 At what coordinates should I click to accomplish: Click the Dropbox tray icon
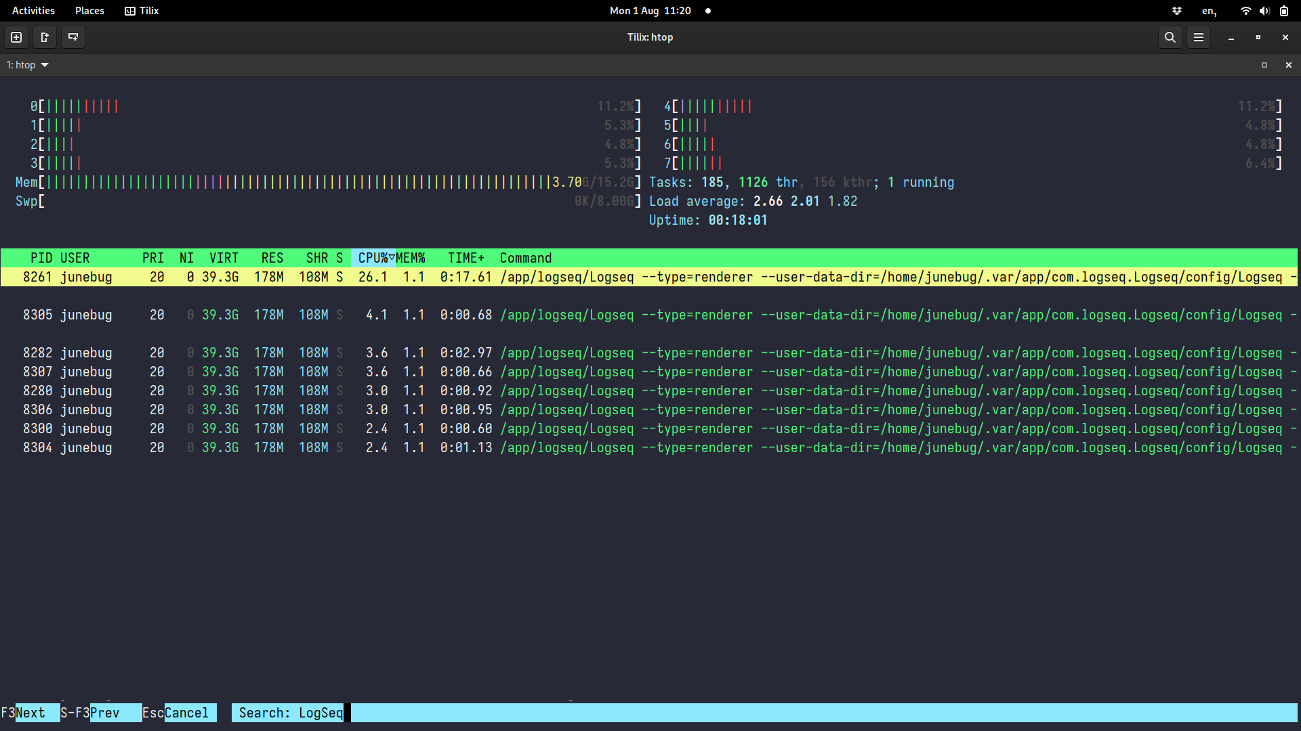tap(1178, 11)
